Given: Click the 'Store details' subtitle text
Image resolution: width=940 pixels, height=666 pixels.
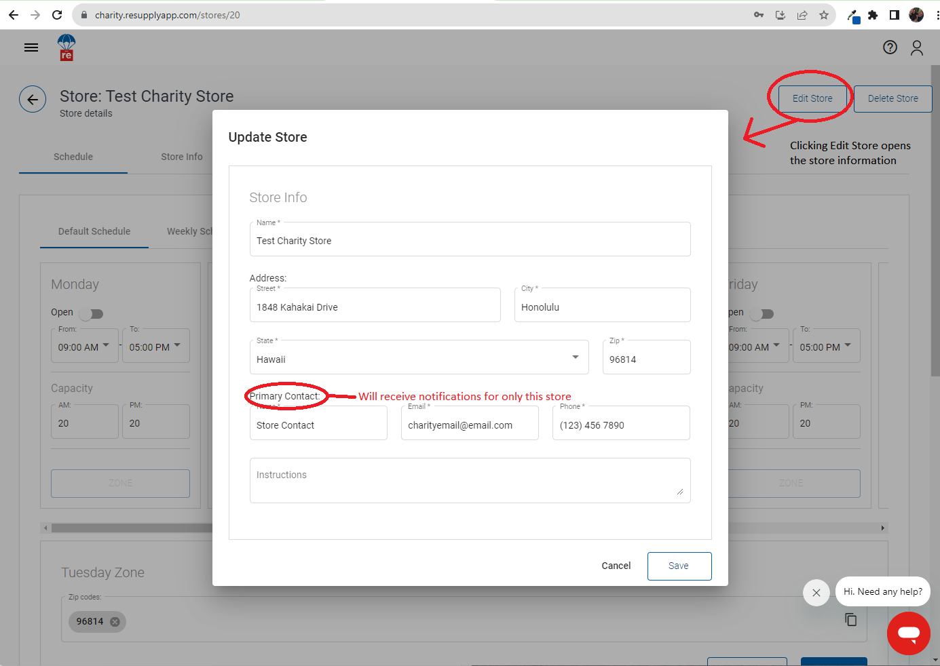Looking at the screenshot, I should click(86, 114).
